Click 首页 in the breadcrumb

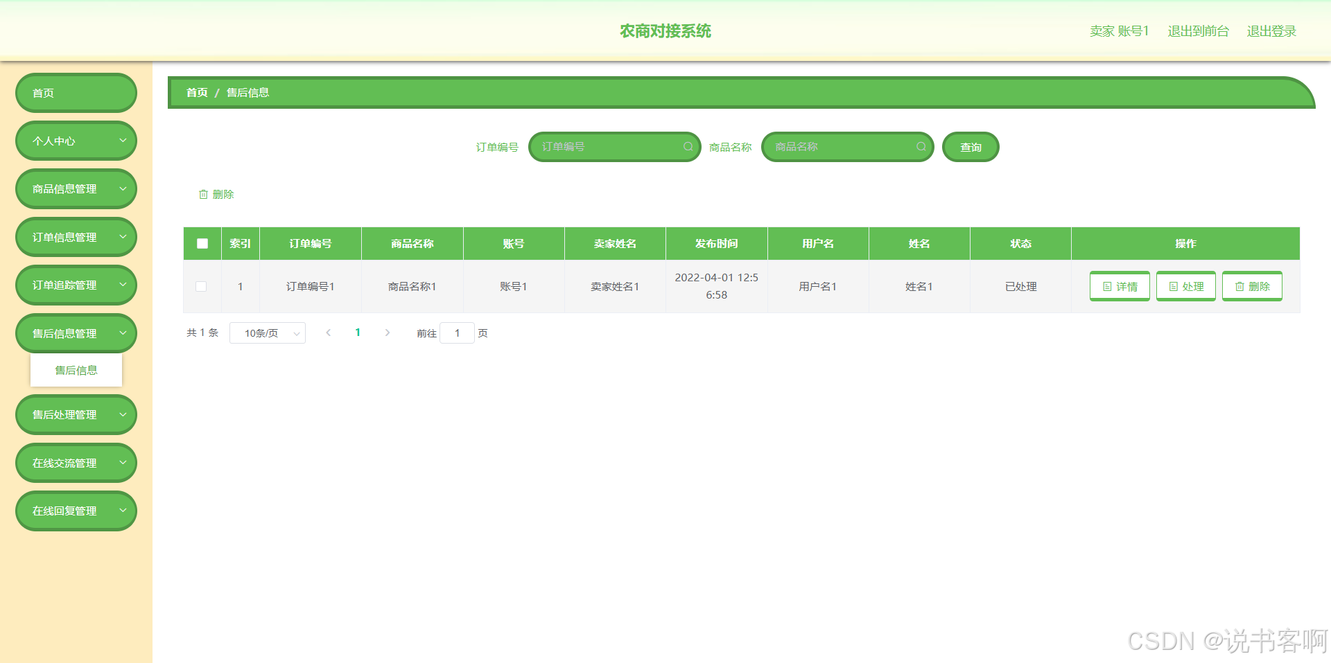tap(197, 92)
